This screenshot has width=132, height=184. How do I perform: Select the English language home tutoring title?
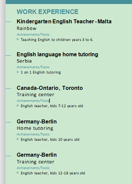click(57, 55)
